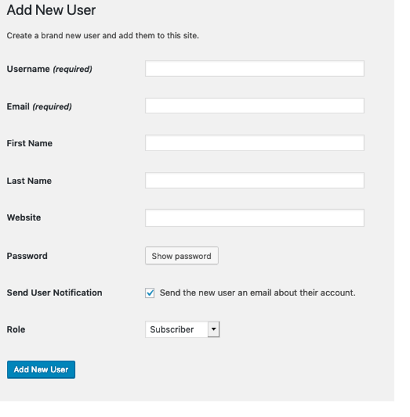This screenshot has height=417, width=410.
Task: Submit with the blue Add New User button
Action: pyautogui.click(x=41, y=370)
